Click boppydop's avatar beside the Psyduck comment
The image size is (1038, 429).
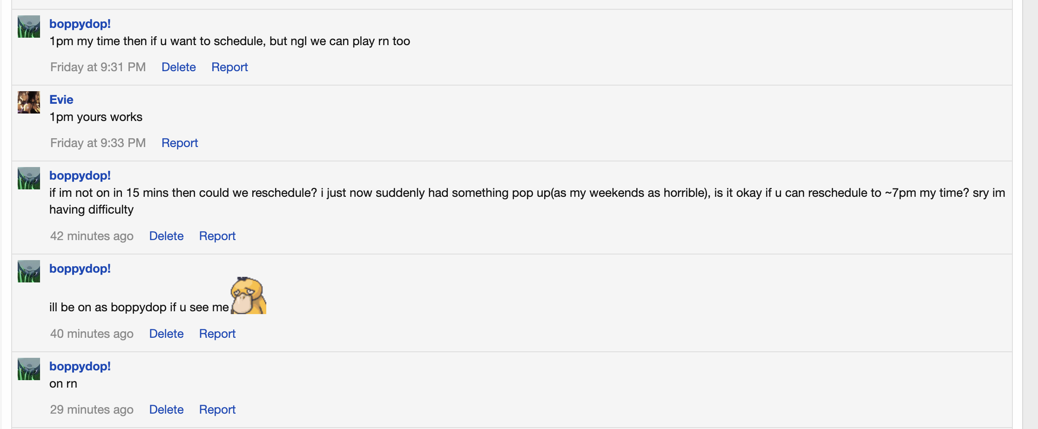point(29,271)
